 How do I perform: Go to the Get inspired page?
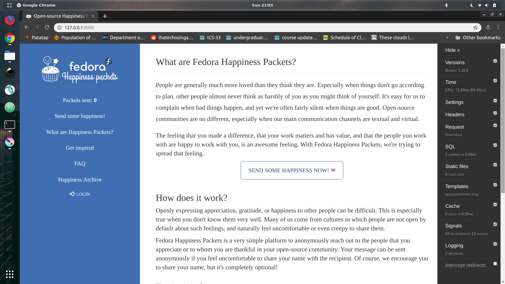pyautogui.click(x=80, y=148)
